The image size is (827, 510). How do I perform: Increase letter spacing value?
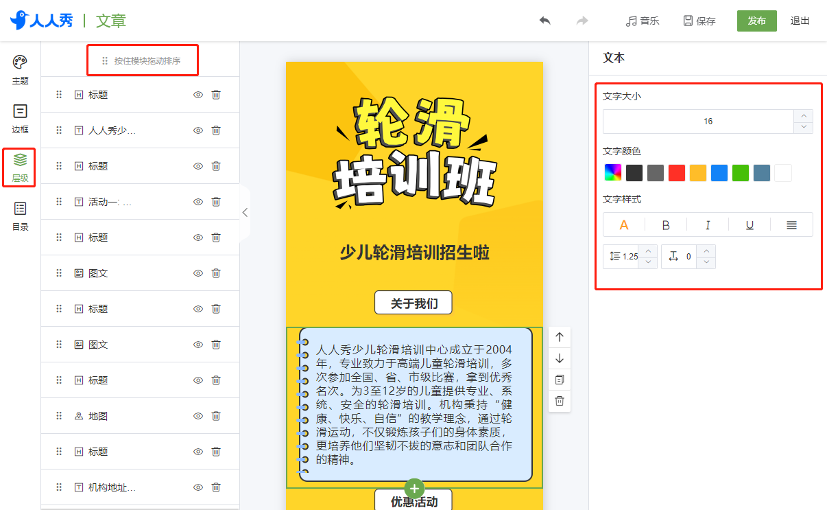[706, 251]
